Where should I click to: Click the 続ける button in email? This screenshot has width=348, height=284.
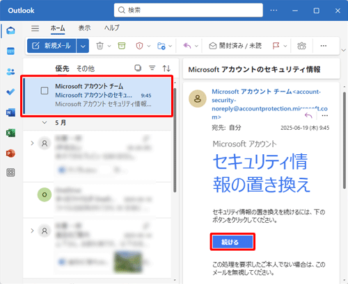click(232, 242)
